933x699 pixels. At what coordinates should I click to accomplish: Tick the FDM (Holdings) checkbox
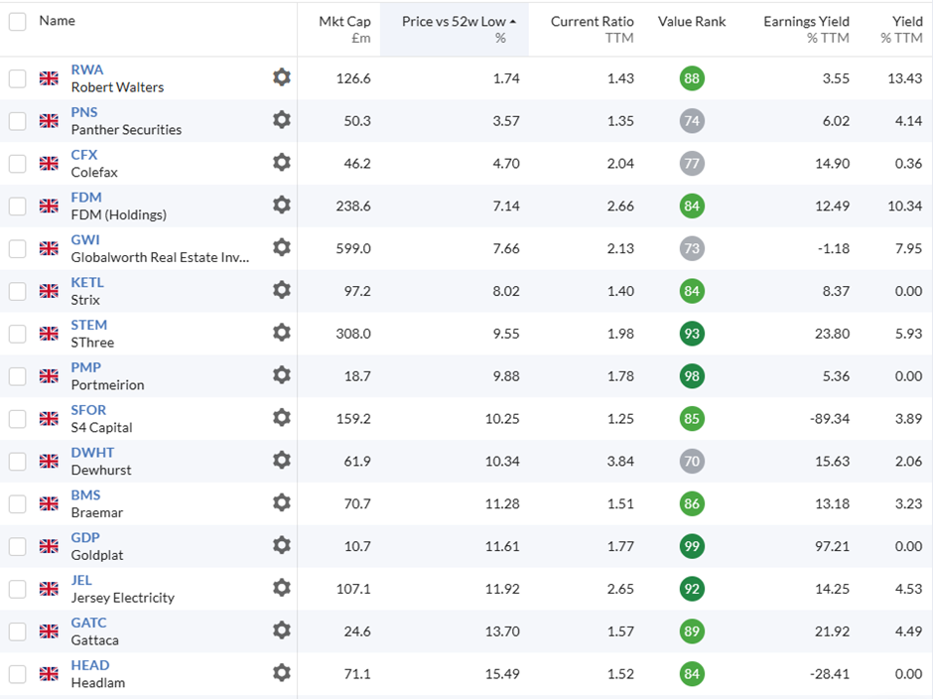point(17,206)
